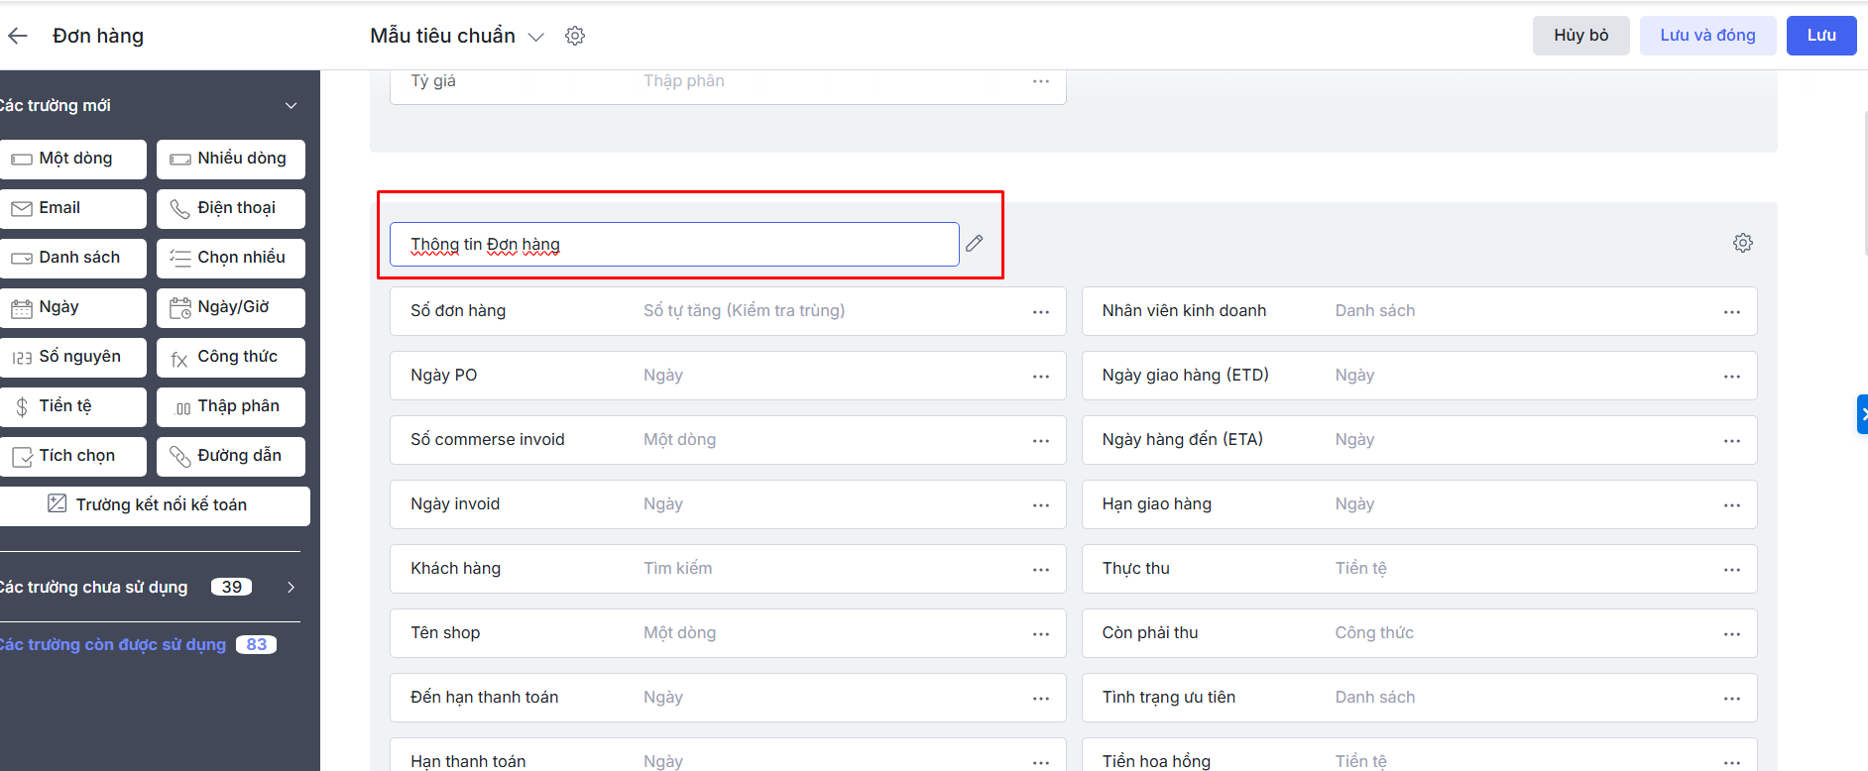Collapse the Các trường mới section
The width and height of the screenshot is (1868, 771).
[x=291, y=106]
